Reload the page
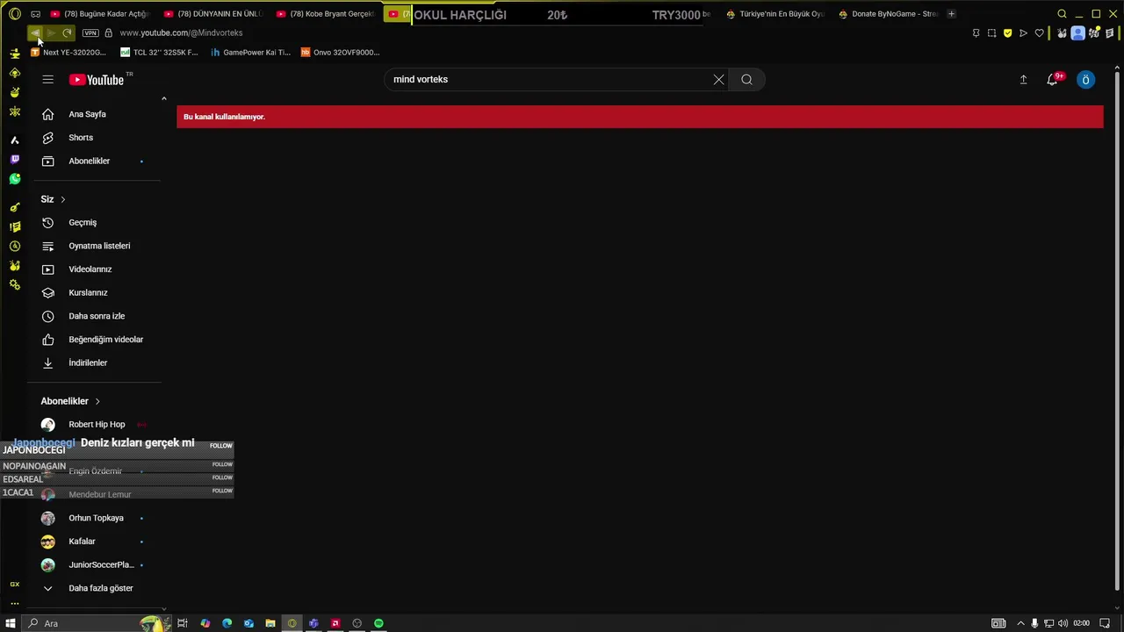 click(67, 33)
